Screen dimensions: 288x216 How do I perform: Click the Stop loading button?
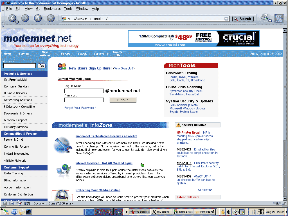pos(51,18)
